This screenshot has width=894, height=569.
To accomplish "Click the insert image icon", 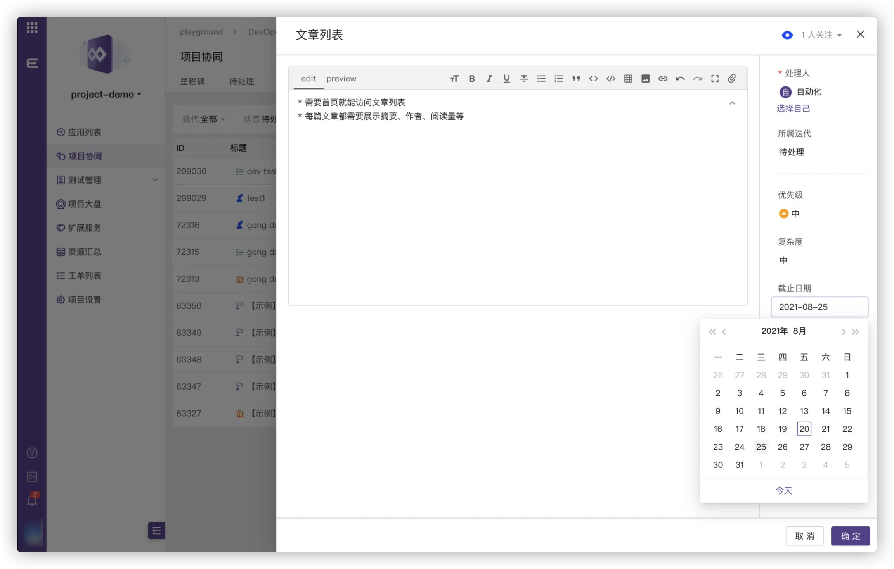I will (x=645, y=79).
